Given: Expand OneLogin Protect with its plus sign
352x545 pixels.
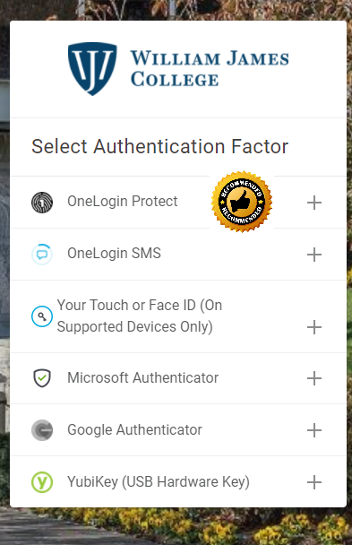Looking at the screenshot, I should pyautogui.click(x=314, y=203).
